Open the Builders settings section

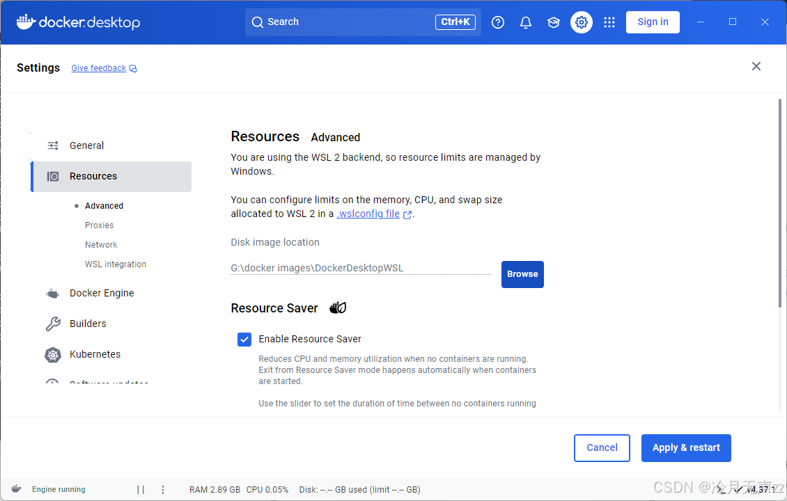pyautogui.click(x=111, y=324)
